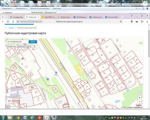This screenshot has width=150, height=120.
Task: Open the new tab plus button
Action: tap(122, 17)
